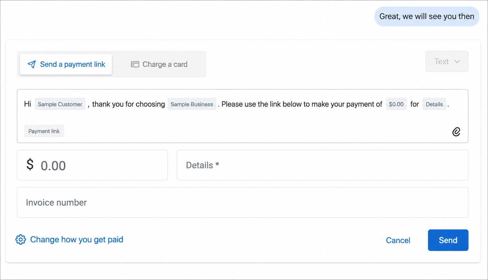Switch to the Charge a card tab
This screenshot has height=280, width=488.
(x=159, y=64)
